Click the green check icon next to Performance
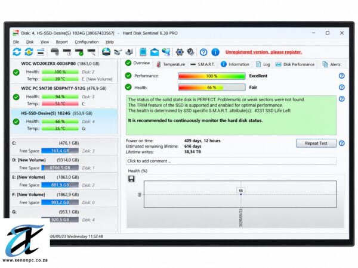This screenshot has height=268, width=358. click(x=128, y=76)
